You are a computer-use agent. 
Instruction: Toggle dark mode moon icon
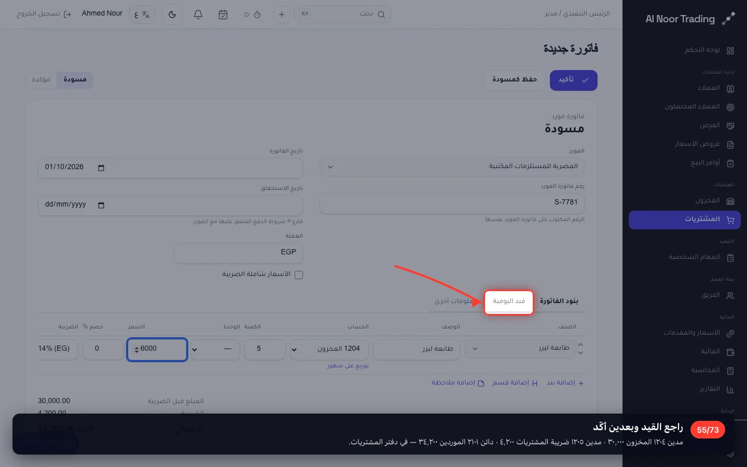(172, 15)
